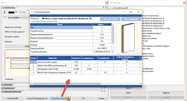
Task: Select layer row 1 Intonaco di calce e gesso
Action: 86,62
